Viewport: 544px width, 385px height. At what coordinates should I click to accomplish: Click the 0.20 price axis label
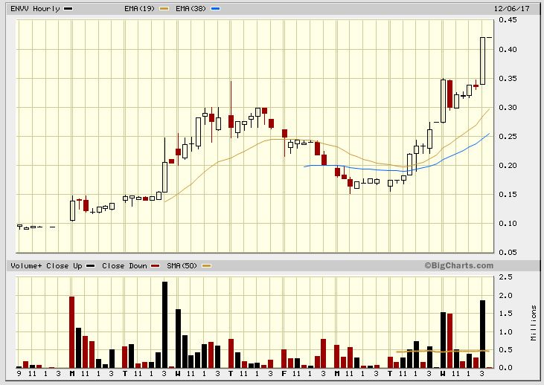508,166
